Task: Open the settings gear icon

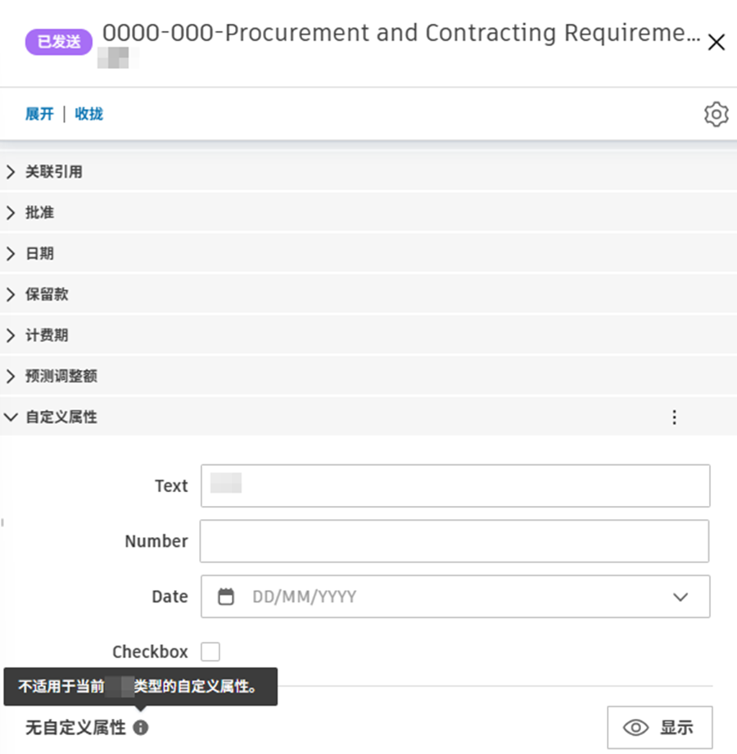Action: 716,115
